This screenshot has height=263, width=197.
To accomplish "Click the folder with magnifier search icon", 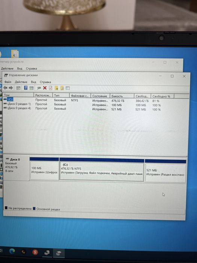I will (62, 88).
